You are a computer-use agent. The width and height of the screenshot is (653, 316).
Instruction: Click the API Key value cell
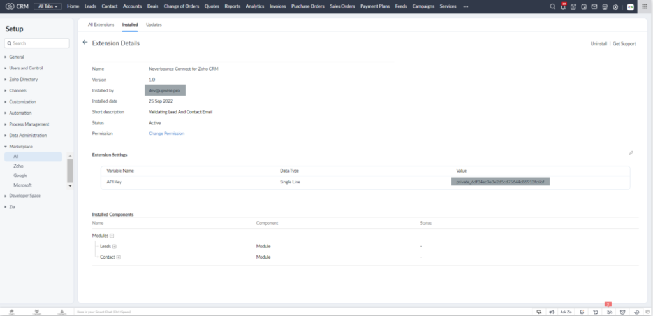coord(501,182)
